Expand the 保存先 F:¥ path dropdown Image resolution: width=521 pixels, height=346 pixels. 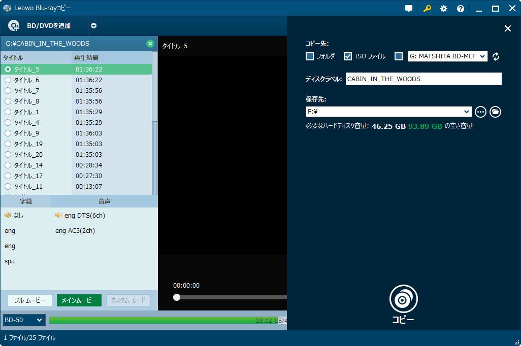point(467,112)
